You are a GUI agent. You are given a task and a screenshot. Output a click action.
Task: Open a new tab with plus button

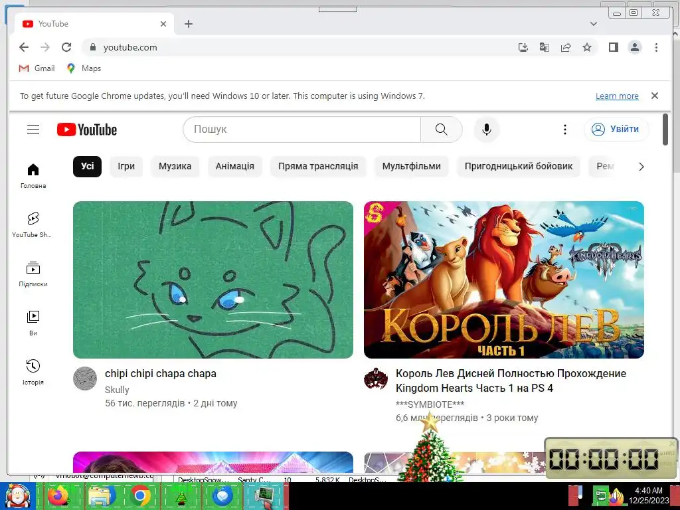(188, 24)
